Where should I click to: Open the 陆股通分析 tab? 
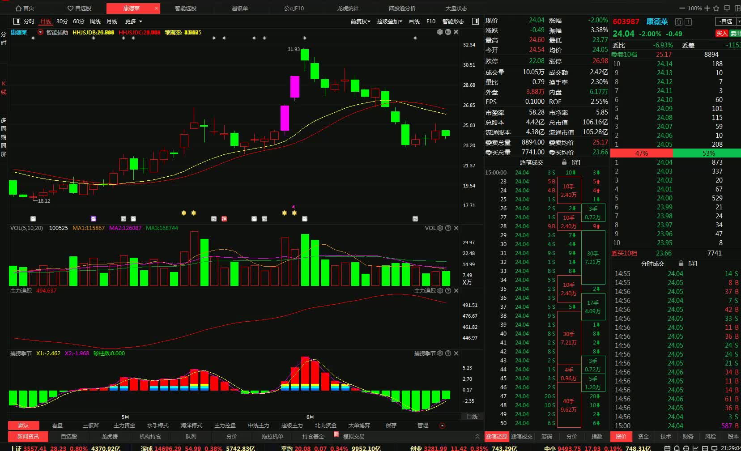click(x=402, y=8)
